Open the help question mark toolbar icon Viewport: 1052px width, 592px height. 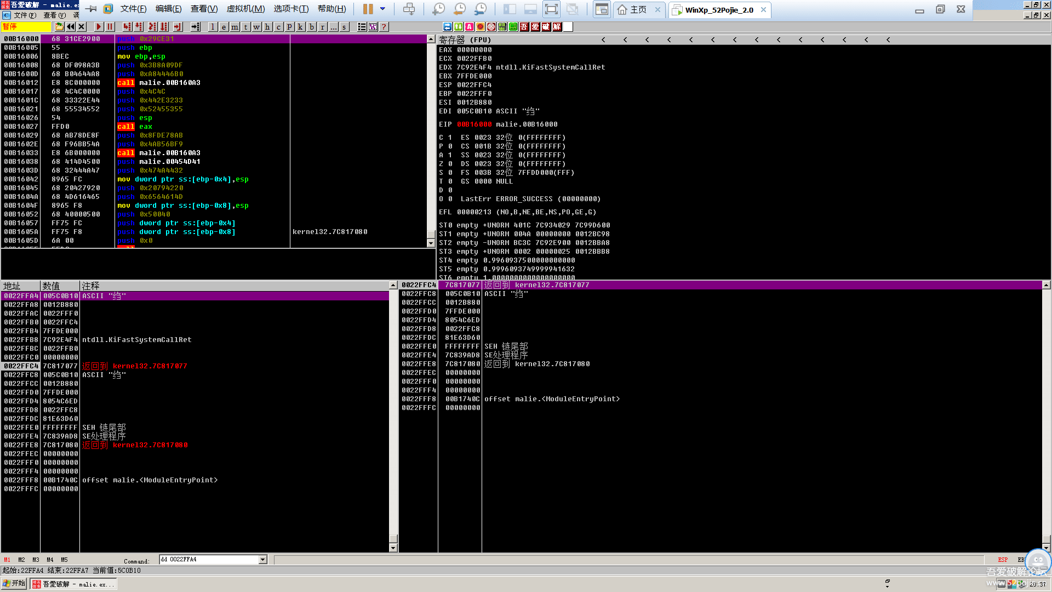pyautogui.click(x=384, y=27)
